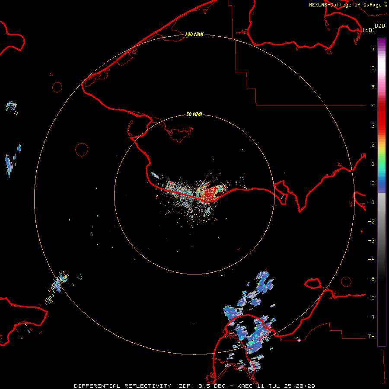Viewport: 389px width, 389px height.
Task: Click the red segment of the color bar
Action: tap(382, 117)
